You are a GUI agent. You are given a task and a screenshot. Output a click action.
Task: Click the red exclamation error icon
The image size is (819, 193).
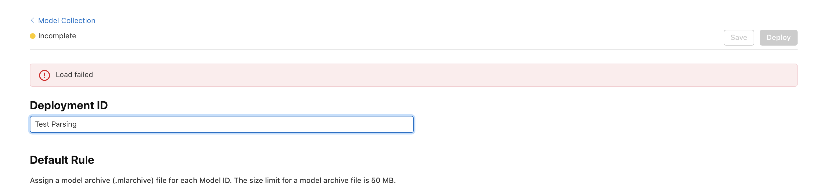point(45,75)
